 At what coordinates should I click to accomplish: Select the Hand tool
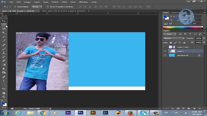point(4,93)
